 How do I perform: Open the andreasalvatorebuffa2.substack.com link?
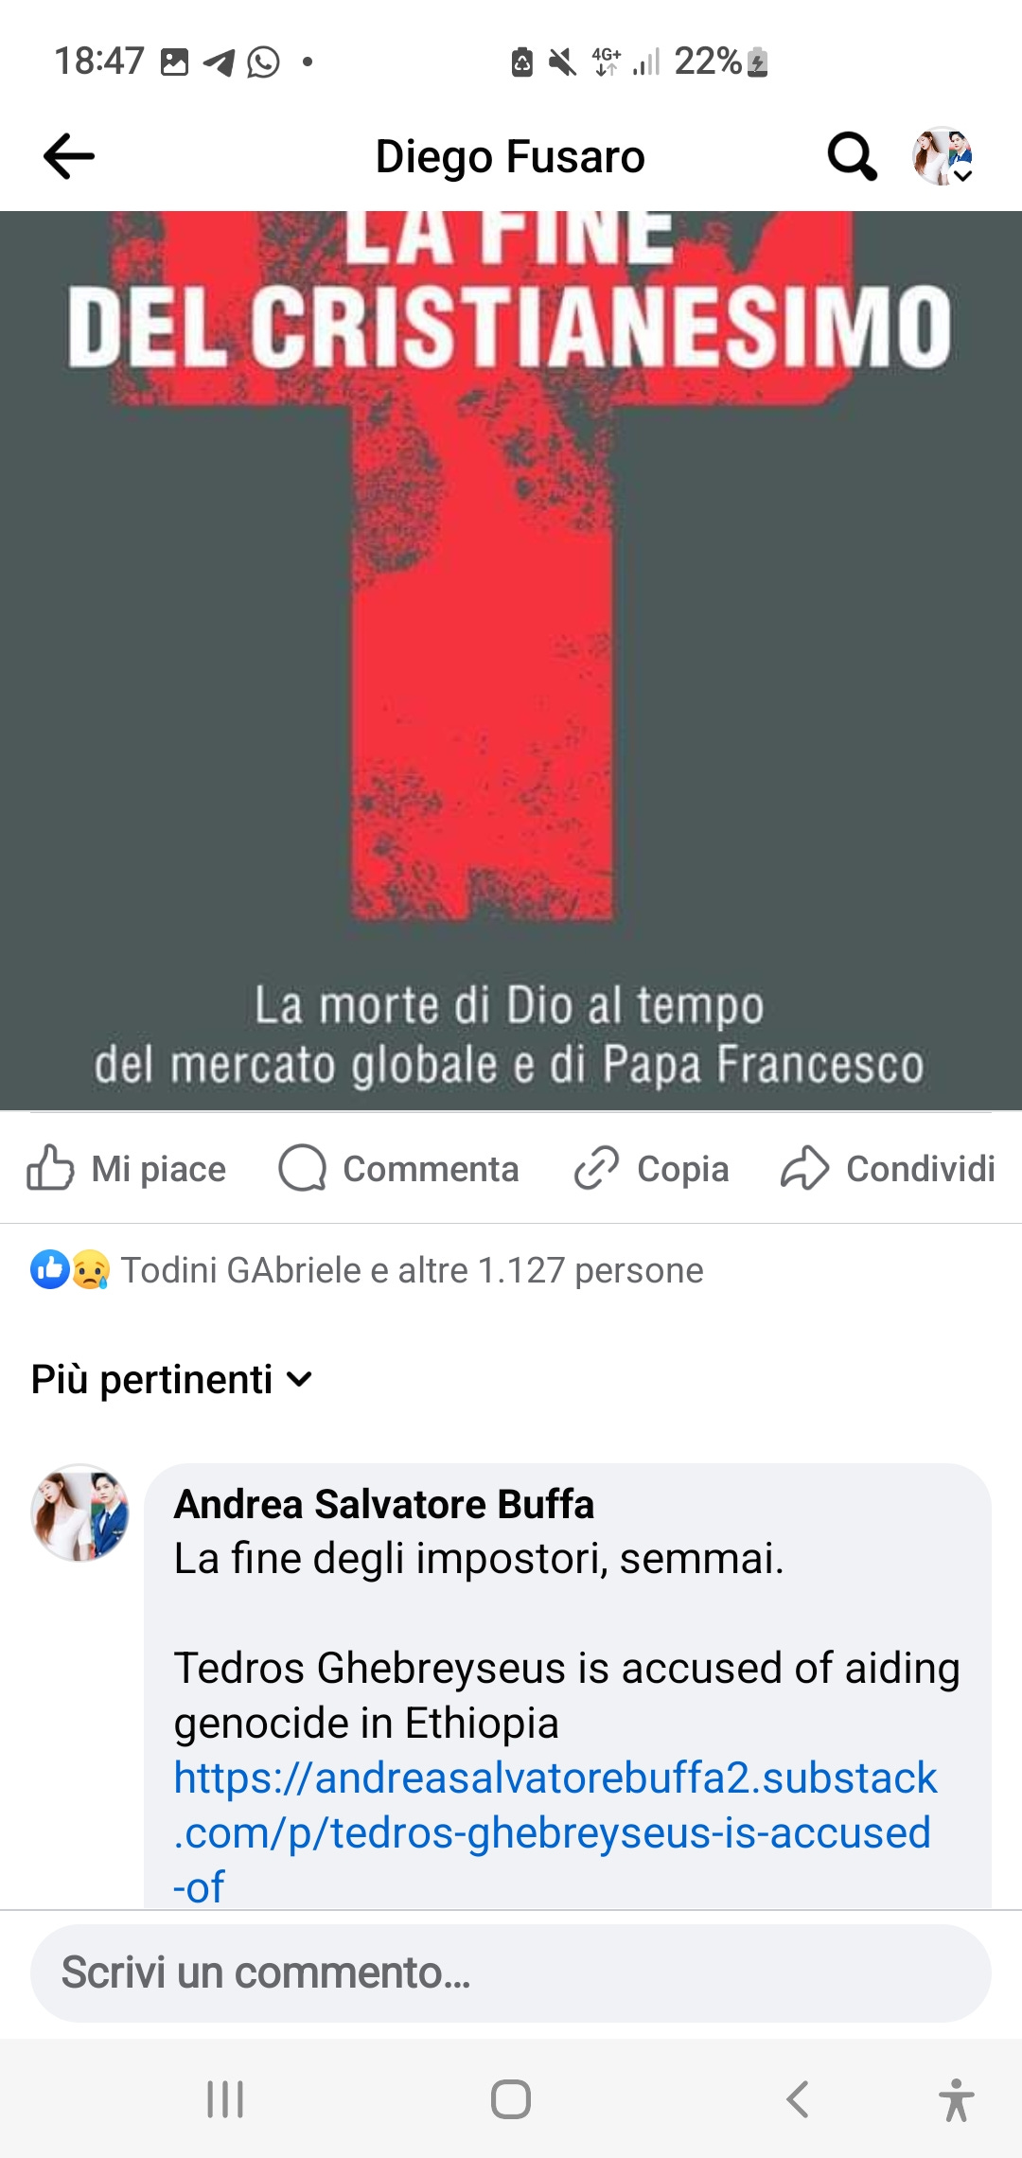(555, 1832)
